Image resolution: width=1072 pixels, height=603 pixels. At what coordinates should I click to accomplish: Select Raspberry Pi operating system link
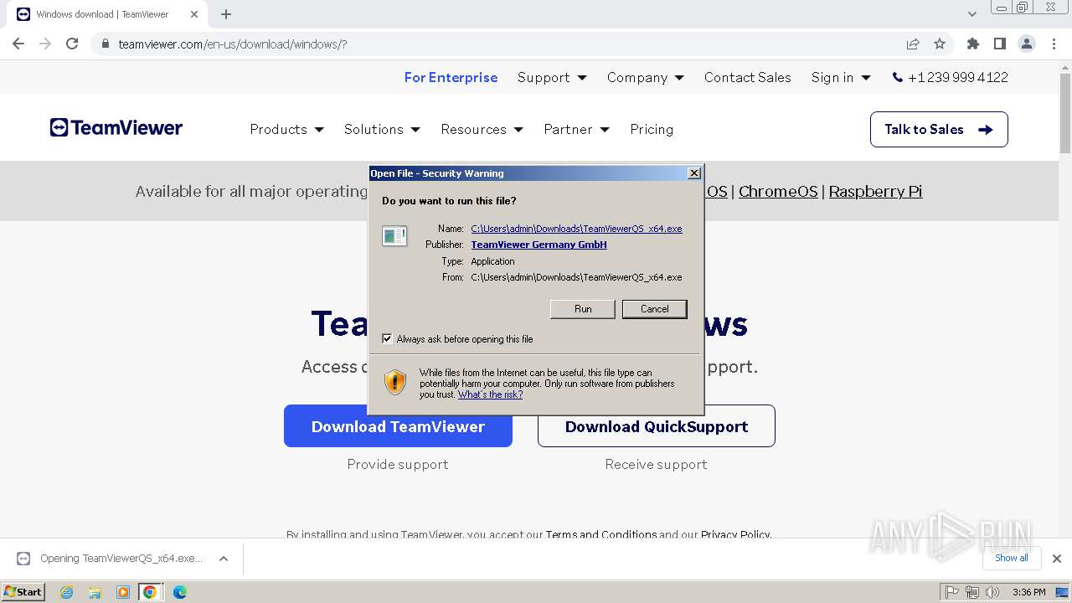pyautogui.click(x=875, y=191)
